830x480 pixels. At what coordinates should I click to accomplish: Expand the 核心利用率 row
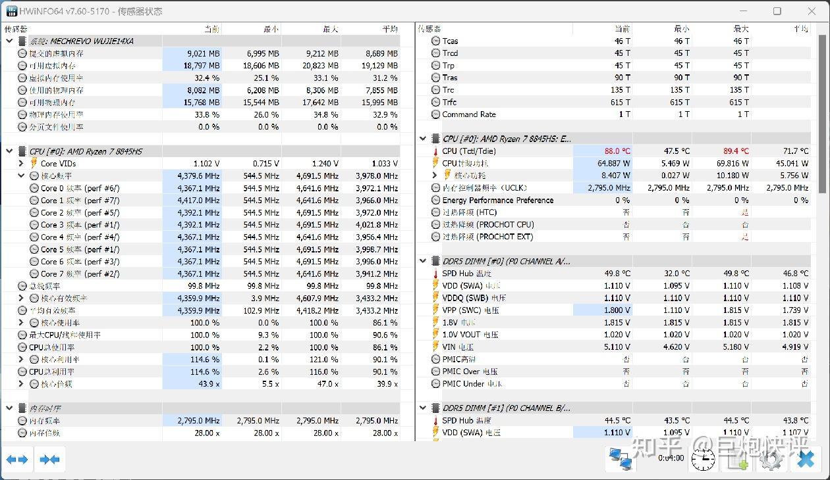coord(22,360)
